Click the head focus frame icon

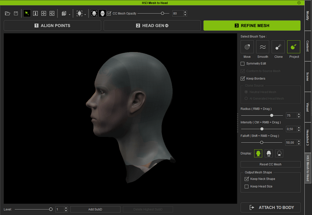click(x=80, y=14)
